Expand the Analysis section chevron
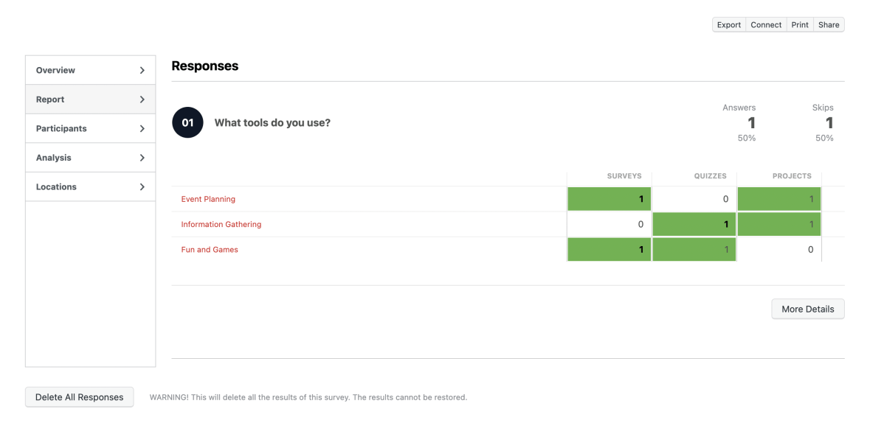884x423 pixels. pos(142,158)
